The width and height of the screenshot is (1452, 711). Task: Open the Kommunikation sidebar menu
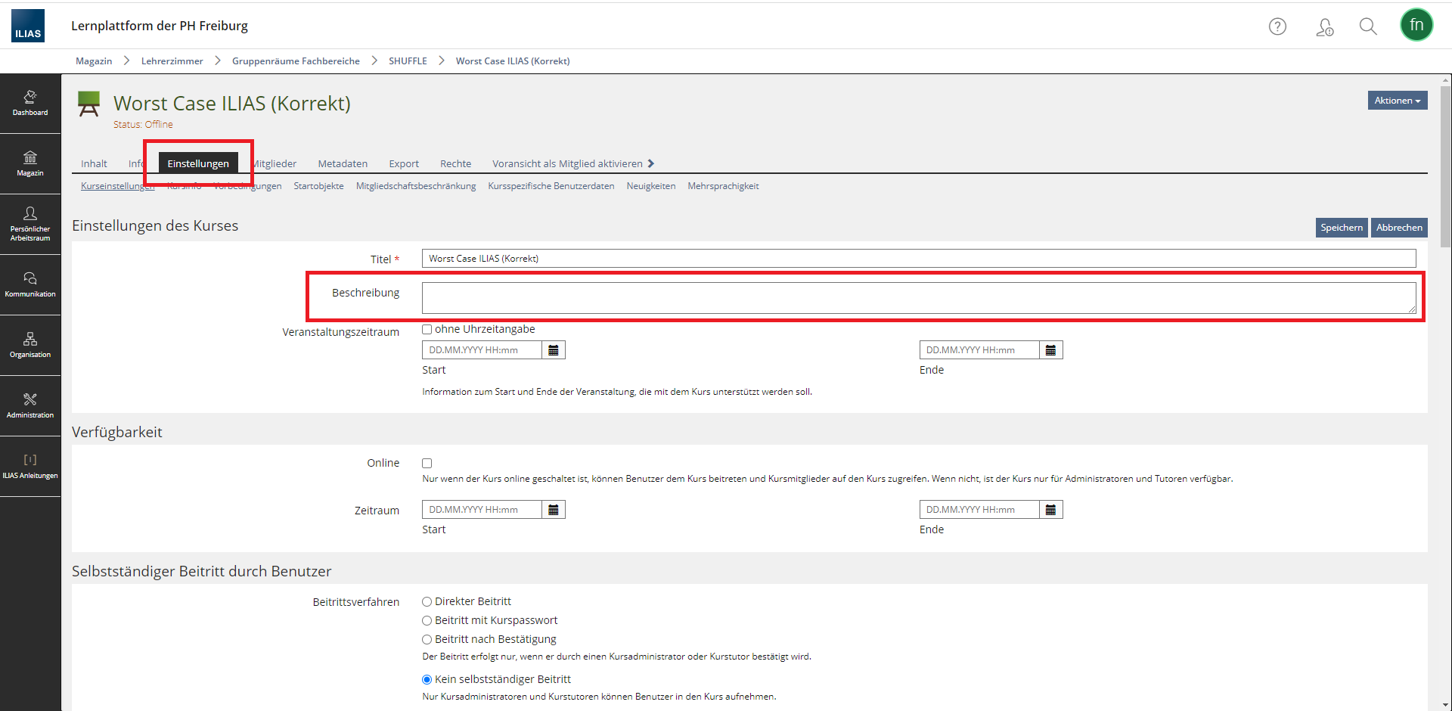[30, 285]
